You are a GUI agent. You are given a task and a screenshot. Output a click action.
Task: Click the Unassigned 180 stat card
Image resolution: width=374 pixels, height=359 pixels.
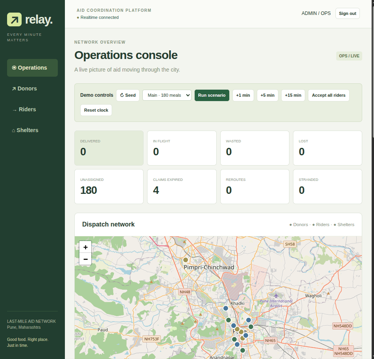coord(109,186)
